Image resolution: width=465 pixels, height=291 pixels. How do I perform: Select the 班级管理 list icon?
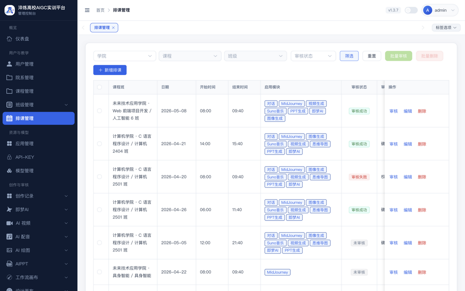click(x=9, y=105)
